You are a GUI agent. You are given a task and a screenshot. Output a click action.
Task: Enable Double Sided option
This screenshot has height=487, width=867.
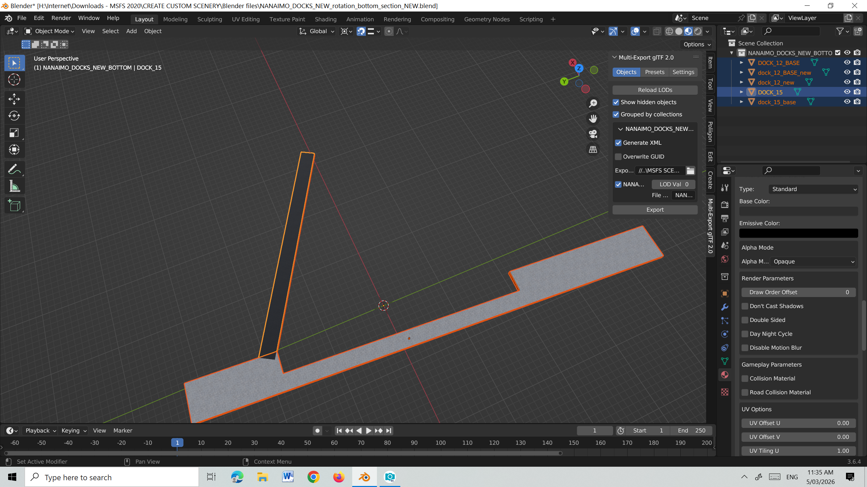click(x=745, y=320)
